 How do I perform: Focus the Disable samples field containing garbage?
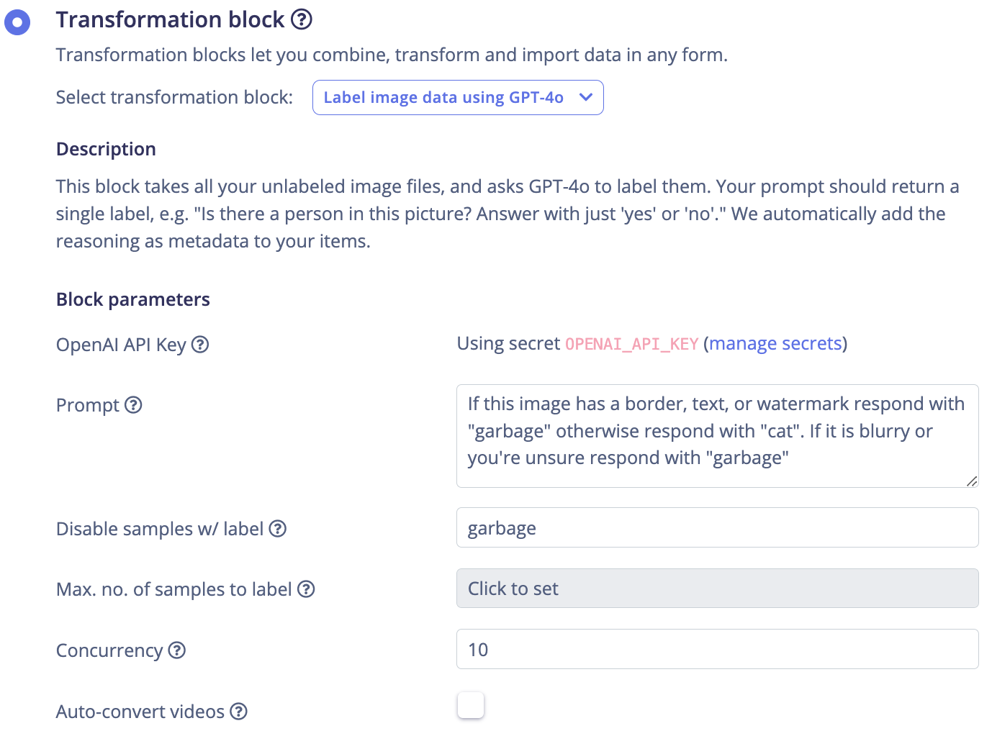click(x=716, y=527)
